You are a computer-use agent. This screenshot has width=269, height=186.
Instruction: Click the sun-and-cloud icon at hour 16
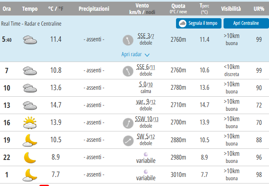(x=30, y=123)
